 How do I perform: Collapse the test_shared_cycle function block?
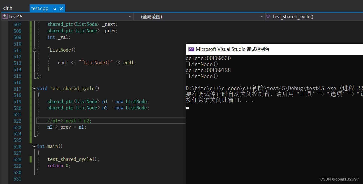[34, 89]
